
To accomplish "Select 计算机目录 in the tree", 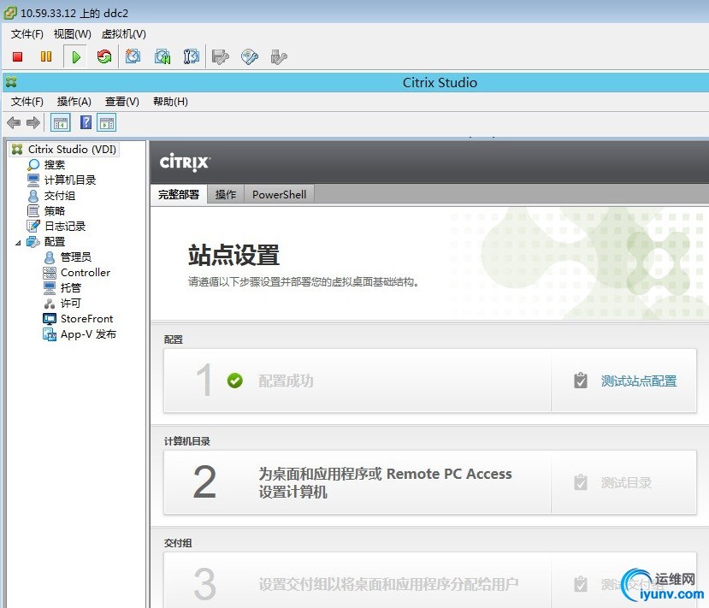I will click(70, 180).
